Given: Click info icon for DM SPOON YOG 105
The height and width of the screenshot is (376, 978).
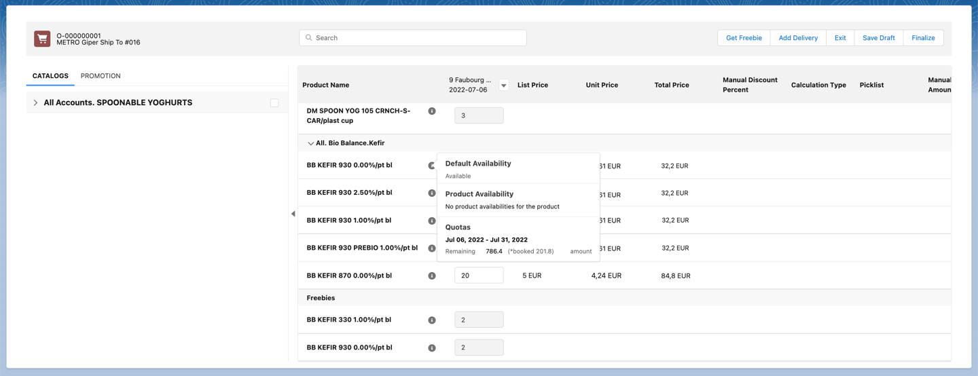Looking at the screenshot, I should pos(432,111).
